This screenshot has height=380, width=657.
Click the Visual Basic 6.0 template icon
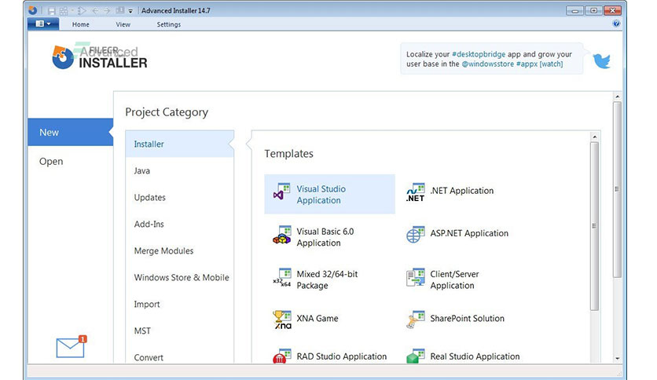(281, 235)
